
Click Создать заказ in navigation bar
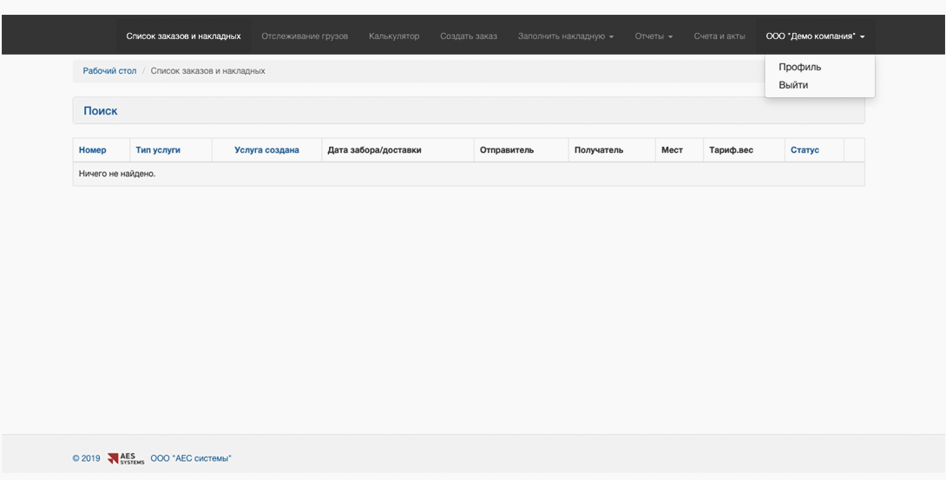coord(468,36)
